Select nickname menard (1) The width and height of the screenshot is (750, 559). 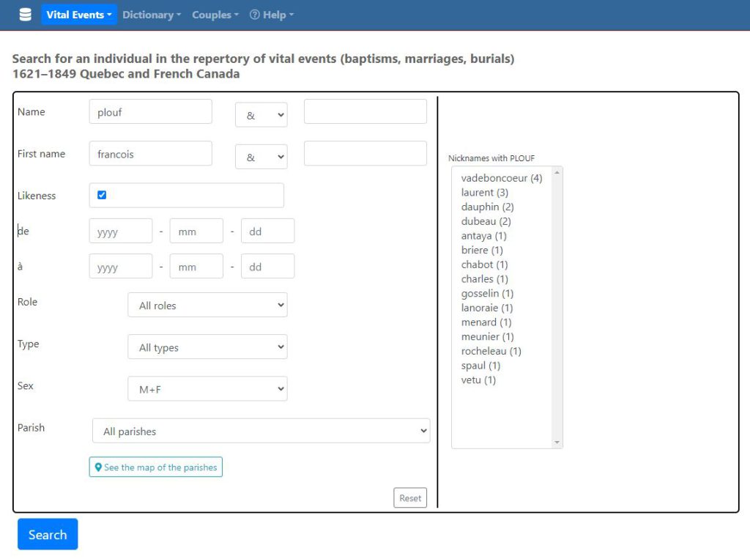tap(486, 322)
